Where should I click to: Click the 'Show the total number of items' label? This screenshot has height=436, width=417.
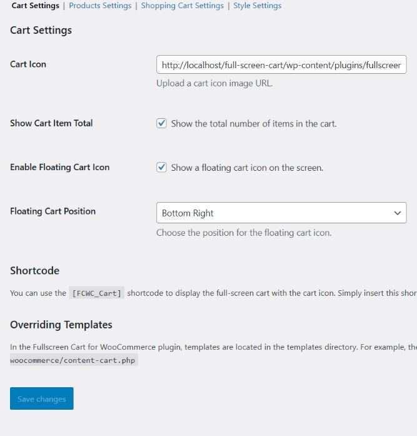[253, 124]
